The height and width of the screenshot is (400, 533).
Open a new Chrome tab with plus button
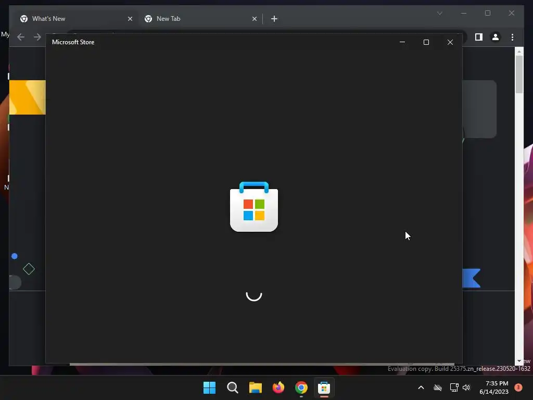(274, 19)
